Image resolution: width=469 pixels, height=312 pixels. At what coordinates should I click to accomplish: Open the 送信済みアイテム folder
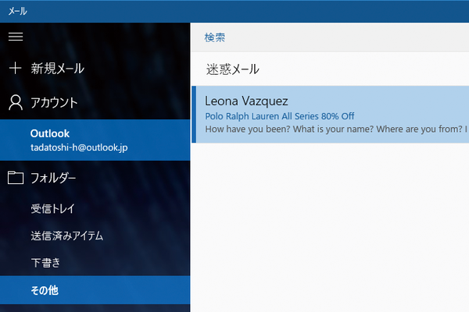pyautogui.click(x=67, y=236)
